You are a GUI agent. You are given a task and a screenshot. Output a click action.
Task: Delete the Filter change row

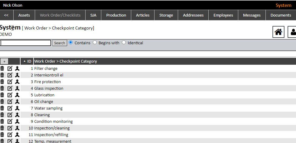tap(2, 69)
